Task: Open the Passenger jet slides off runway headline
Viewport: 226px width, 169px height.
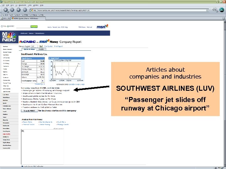Action: pos(46,90)
